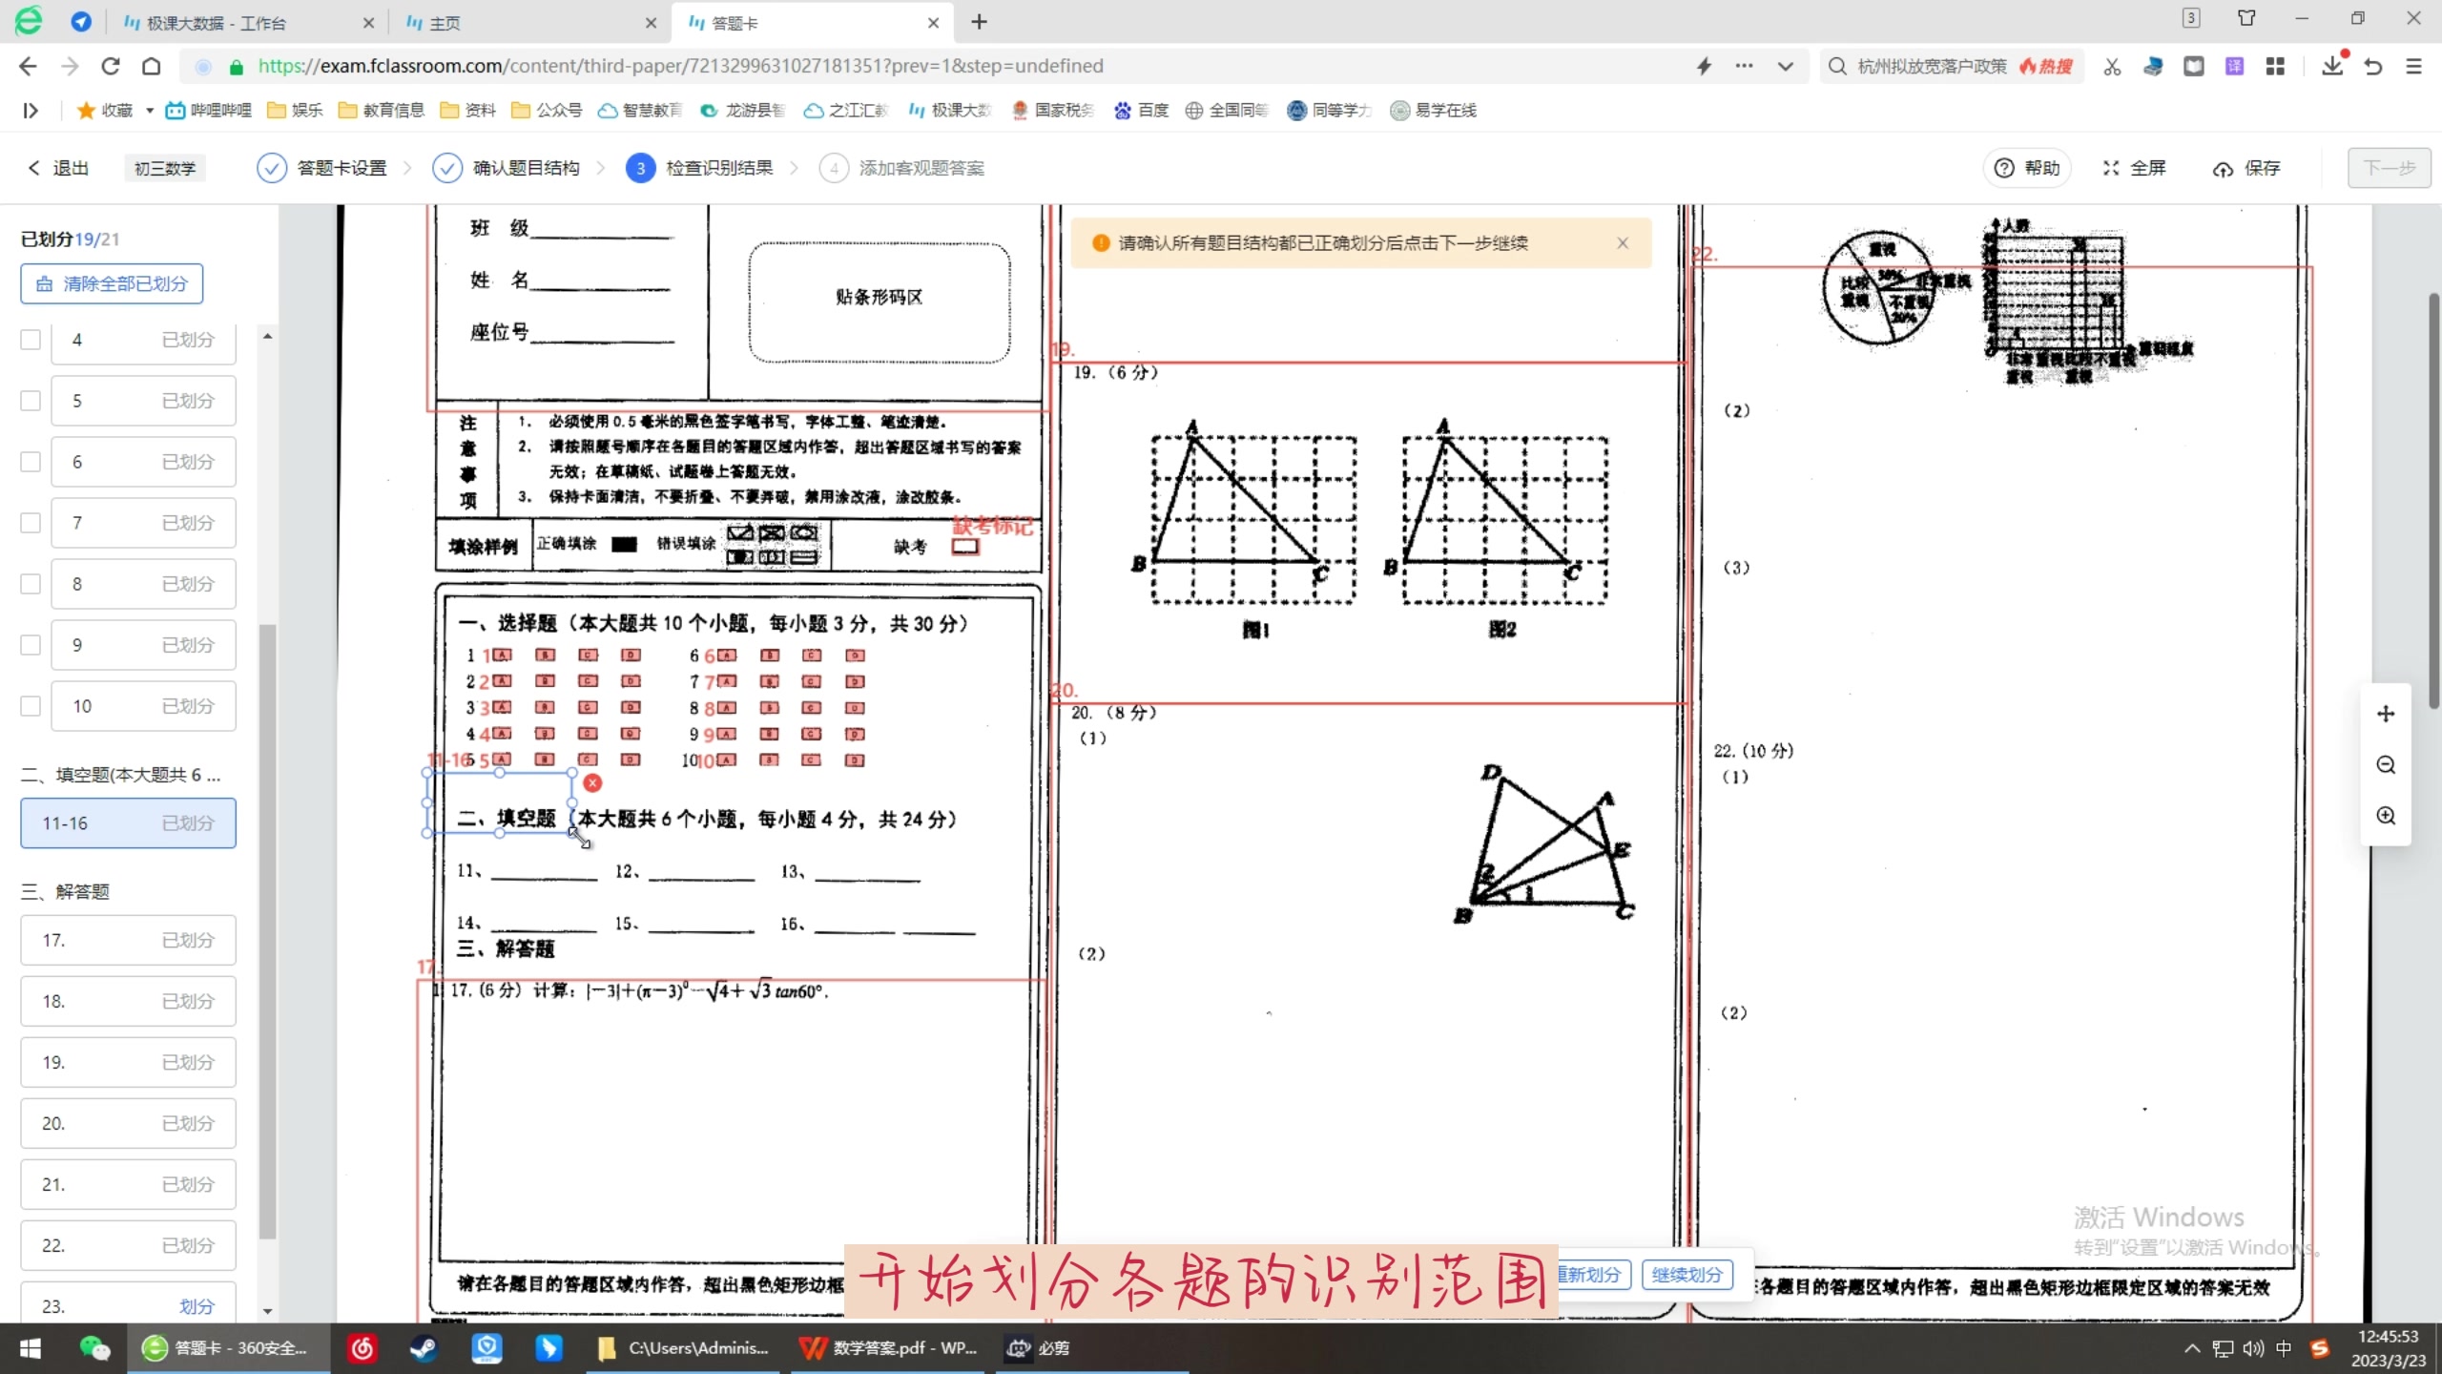Viewport: 2442px width, 1374px height.
Task: Check the checkbox for question 10
Action: click(x=31, y=706)
